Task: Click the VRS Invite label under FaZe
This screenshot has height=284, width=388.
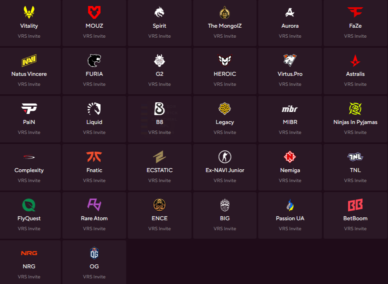Action: [355, 36]
